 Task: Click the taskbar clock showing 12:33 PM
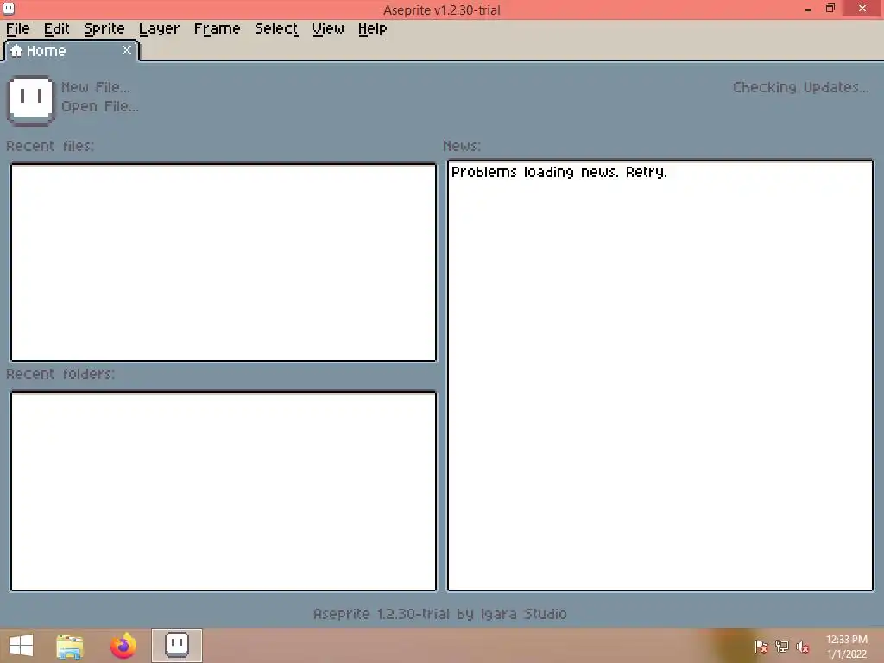click(x=846, y=647)
